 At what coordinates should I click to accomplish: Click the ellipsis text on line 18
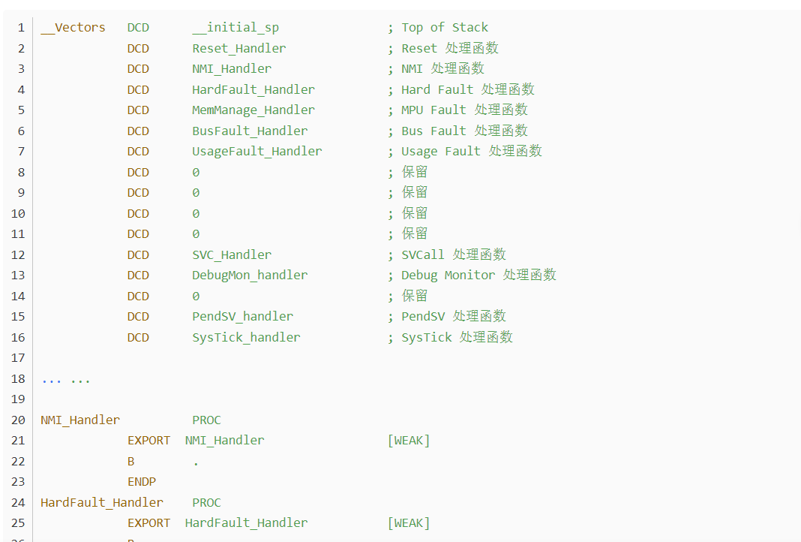point(66,380)
